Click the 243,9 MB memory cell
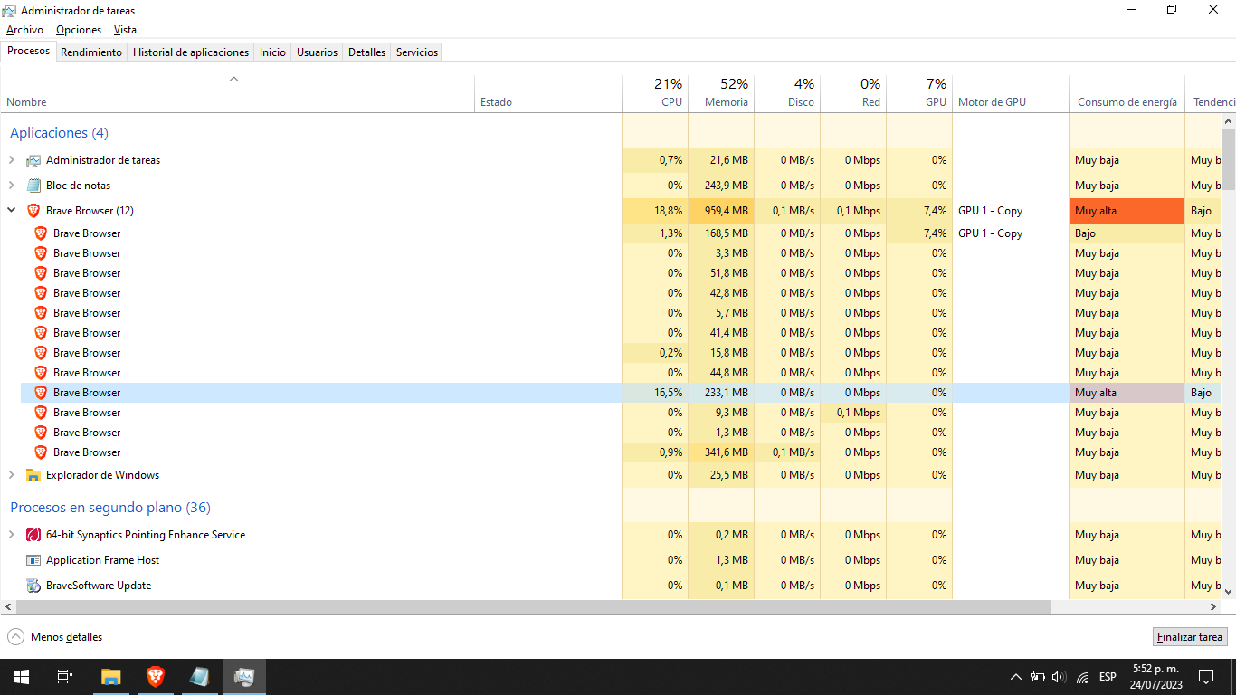Image resolution: width=1236 pixels, height=695 pixels. tap(721, 186)
